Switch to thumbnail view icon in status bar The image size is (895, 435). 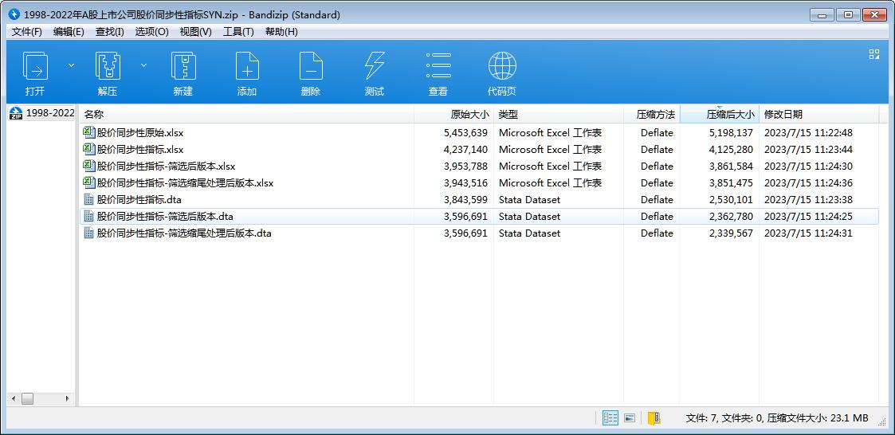tap(630, 418)
